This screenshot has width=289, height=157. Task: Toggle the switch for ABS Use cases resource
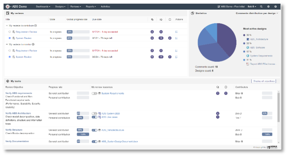point(94,117)
